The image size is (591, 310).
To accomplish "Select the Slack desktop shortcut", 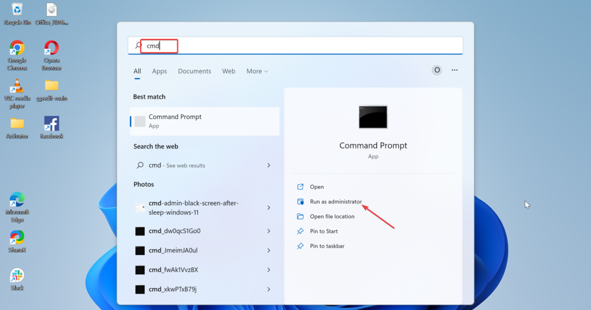I will (17, 279).
